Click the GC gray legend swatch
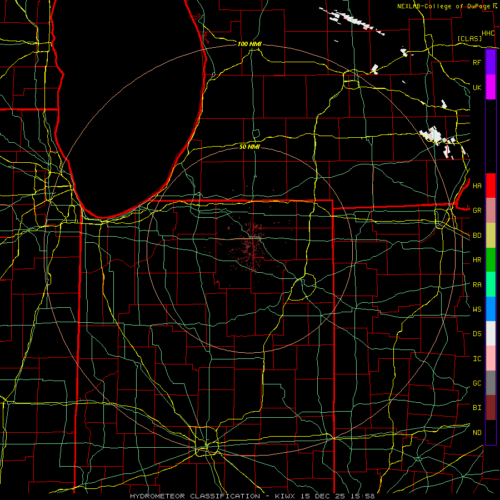 coord(491,383)
